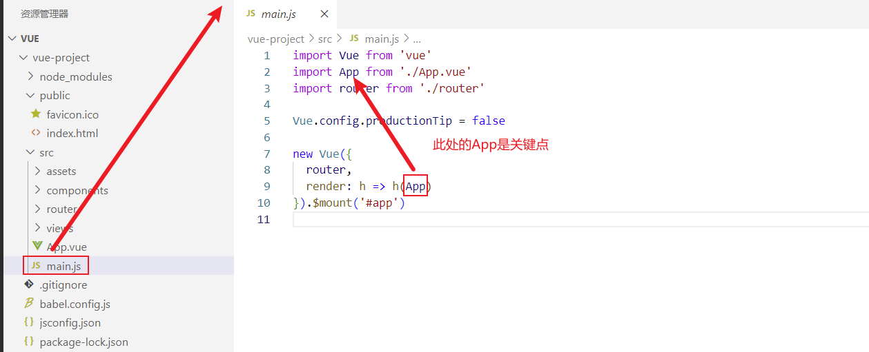Expand the node_modules folder

[30, 76]
